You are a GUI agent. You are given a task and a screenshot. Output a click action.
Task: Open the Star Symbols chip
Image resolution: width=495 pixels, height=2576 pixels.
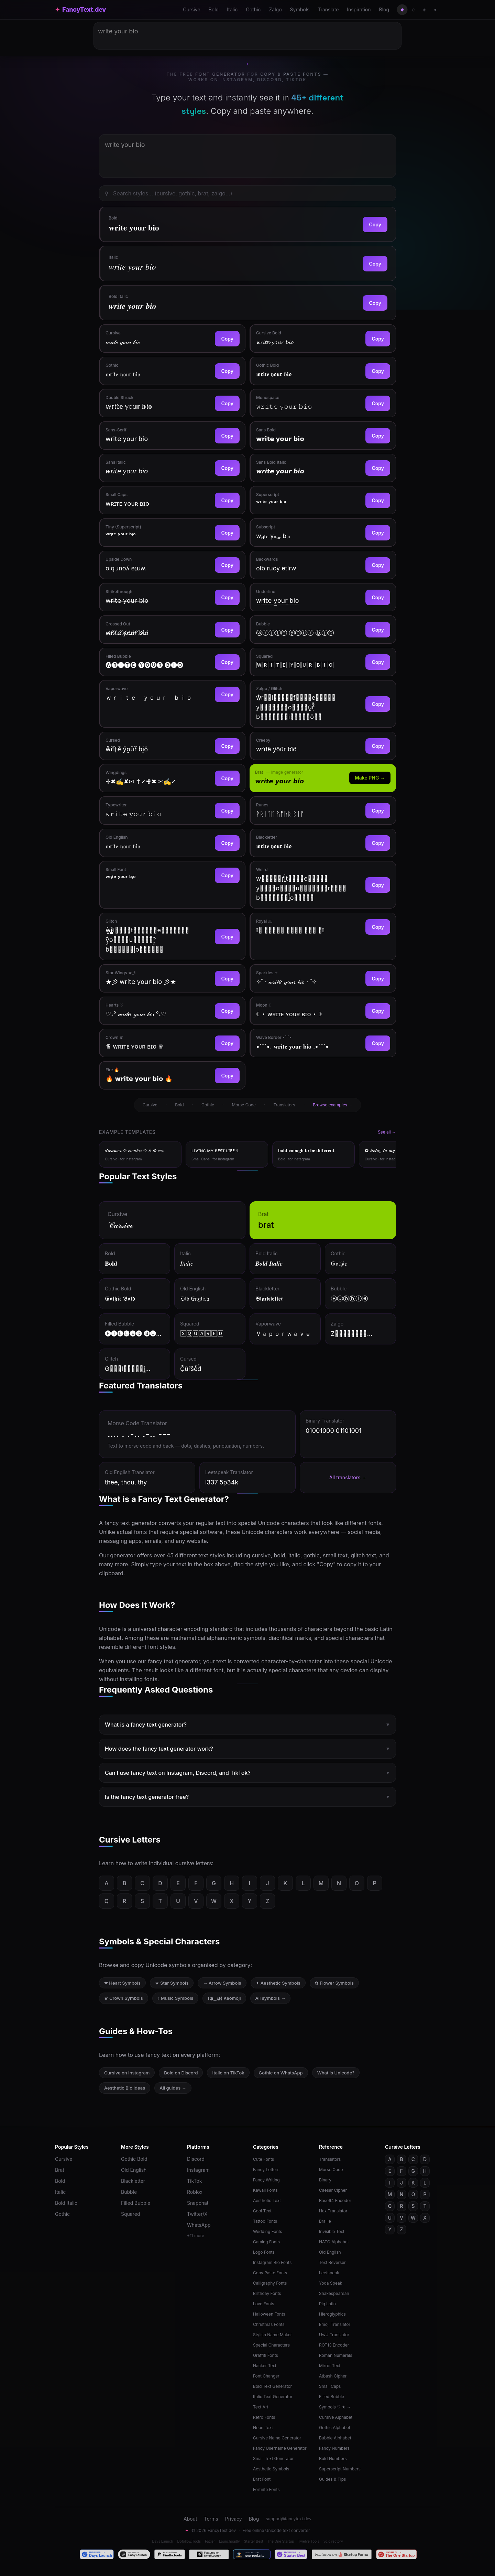coord(172,1983)
